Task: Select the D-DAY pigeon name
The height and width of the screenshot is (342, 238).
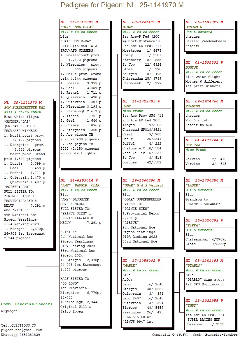Action: pyautogui.click(x=128, y=27)
